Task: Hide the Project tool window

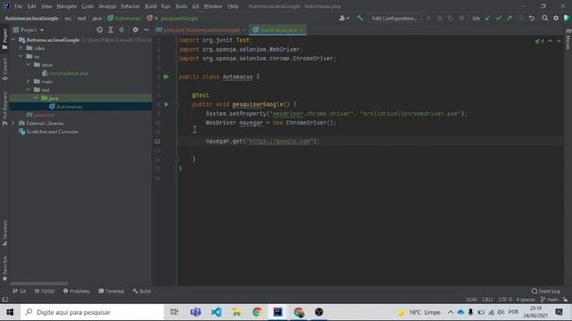Action: [147, 29]
